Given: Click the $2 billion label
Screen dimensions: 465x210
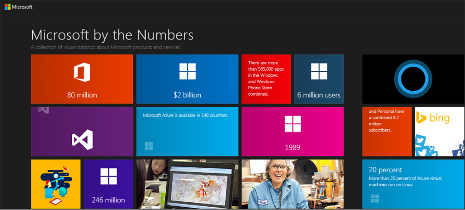Looking at the screenshot, I should [x=188, y=95].
